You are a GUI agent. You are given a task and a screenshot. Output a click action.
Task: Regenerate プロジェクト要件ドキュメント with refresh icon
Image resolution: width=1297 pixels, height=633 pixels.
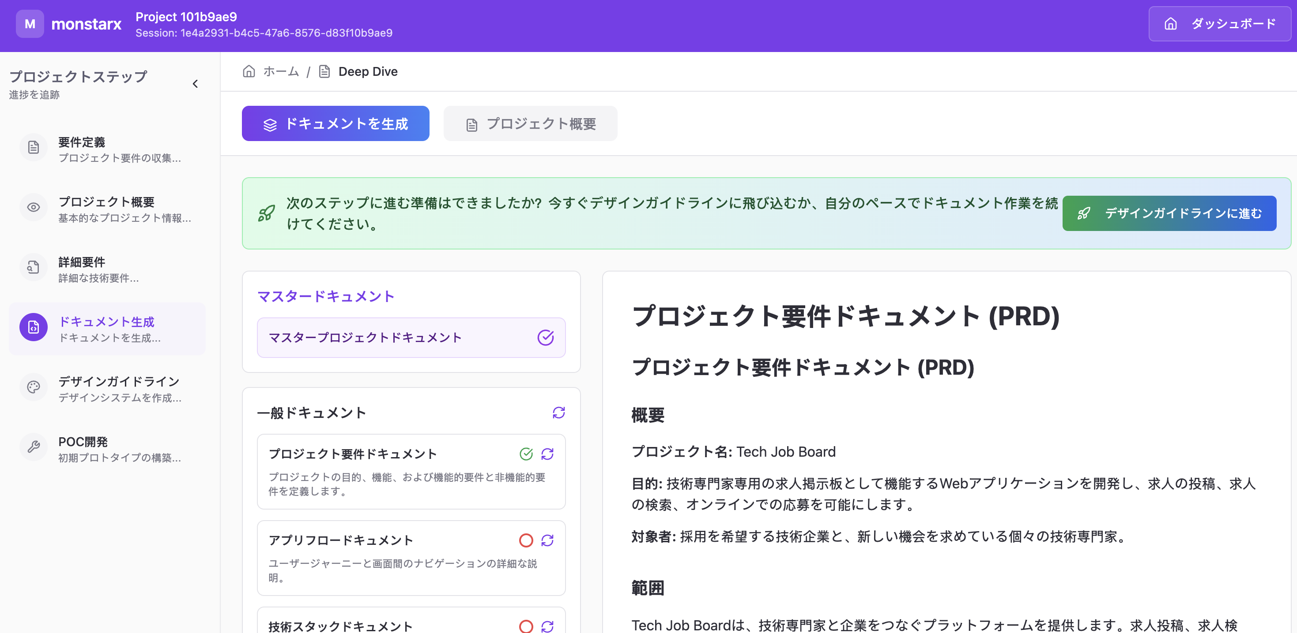tap(547, 454)
